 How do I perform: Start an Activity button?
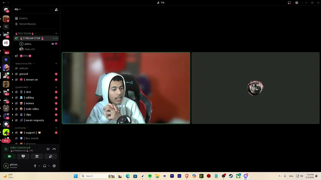[37, 156]
